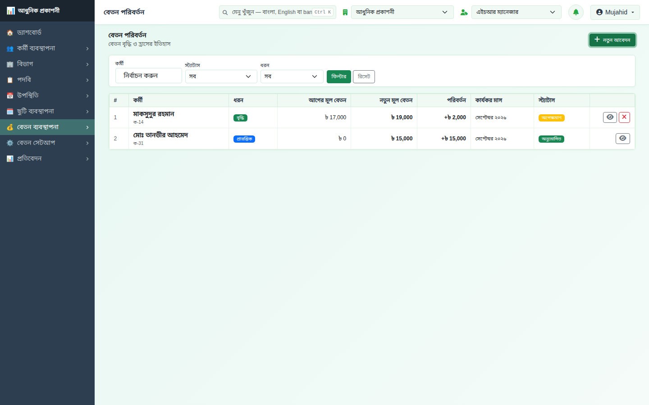Open the role dropdown এইচআর ম্যানেজার
Viewport: 649px width, 405px height.
point(516,12)
